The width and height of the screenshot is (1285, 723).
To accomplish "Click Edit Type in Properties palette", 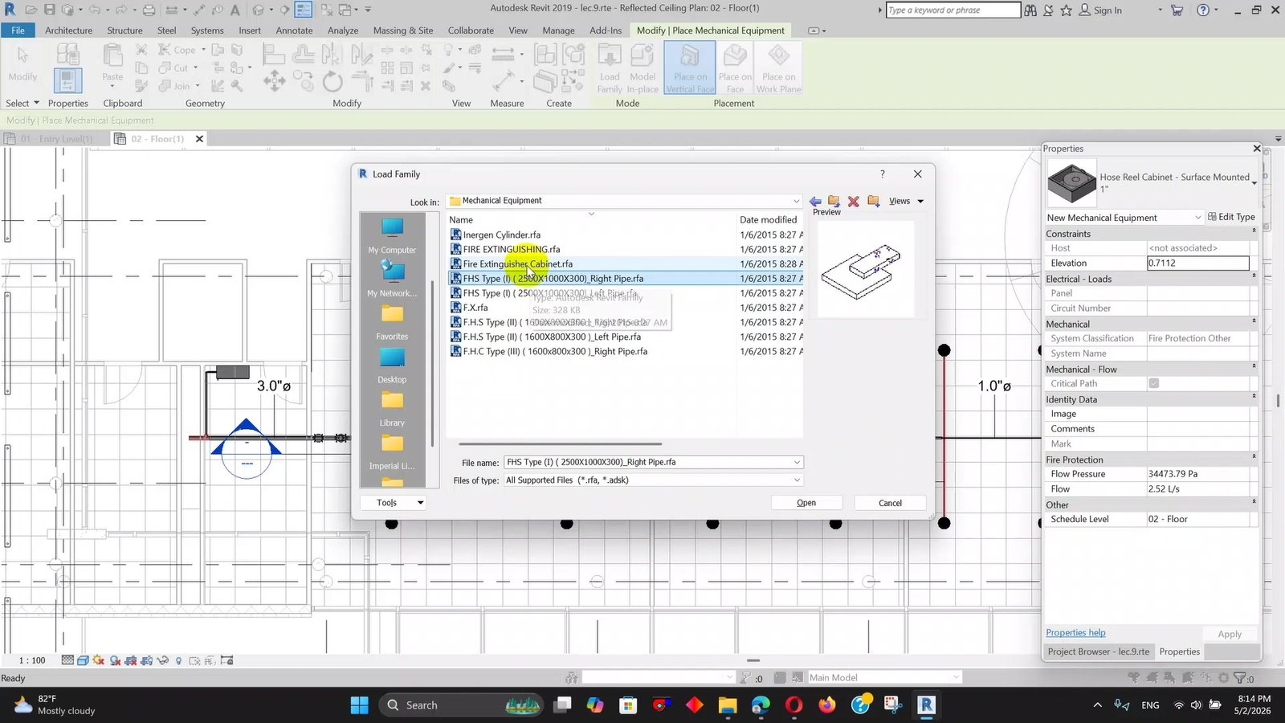I will (1231, 217).
